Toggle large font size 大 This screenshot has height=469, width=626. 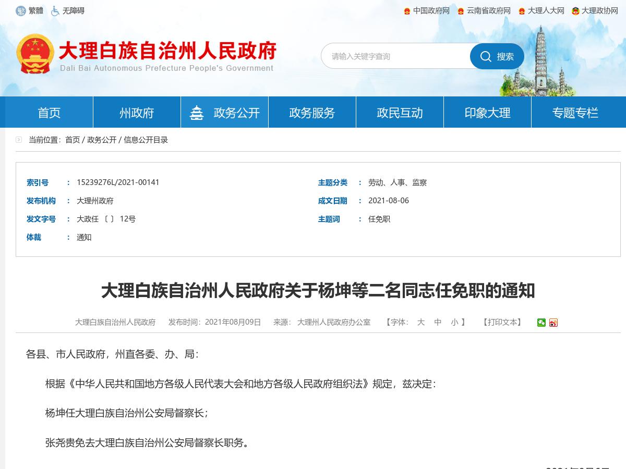coord(420,323)
